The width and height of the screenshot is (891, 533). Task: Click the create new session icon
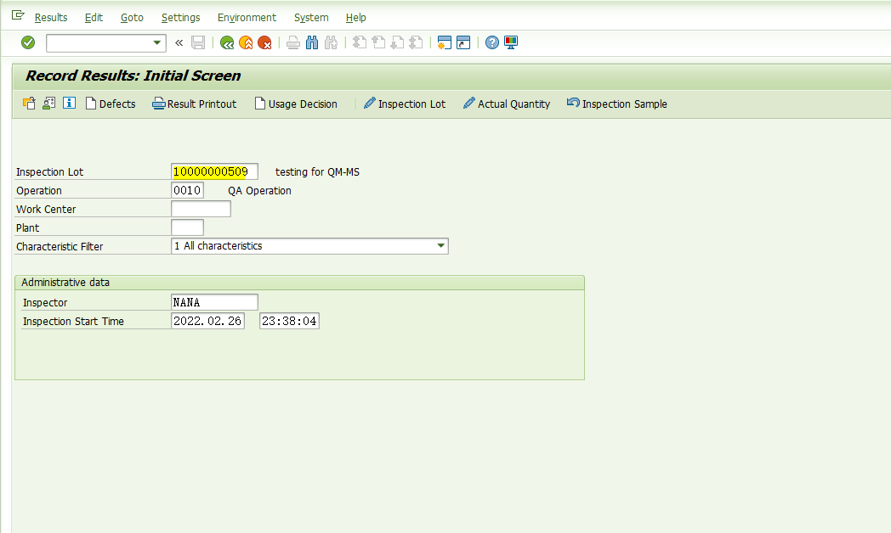[444, 42]
